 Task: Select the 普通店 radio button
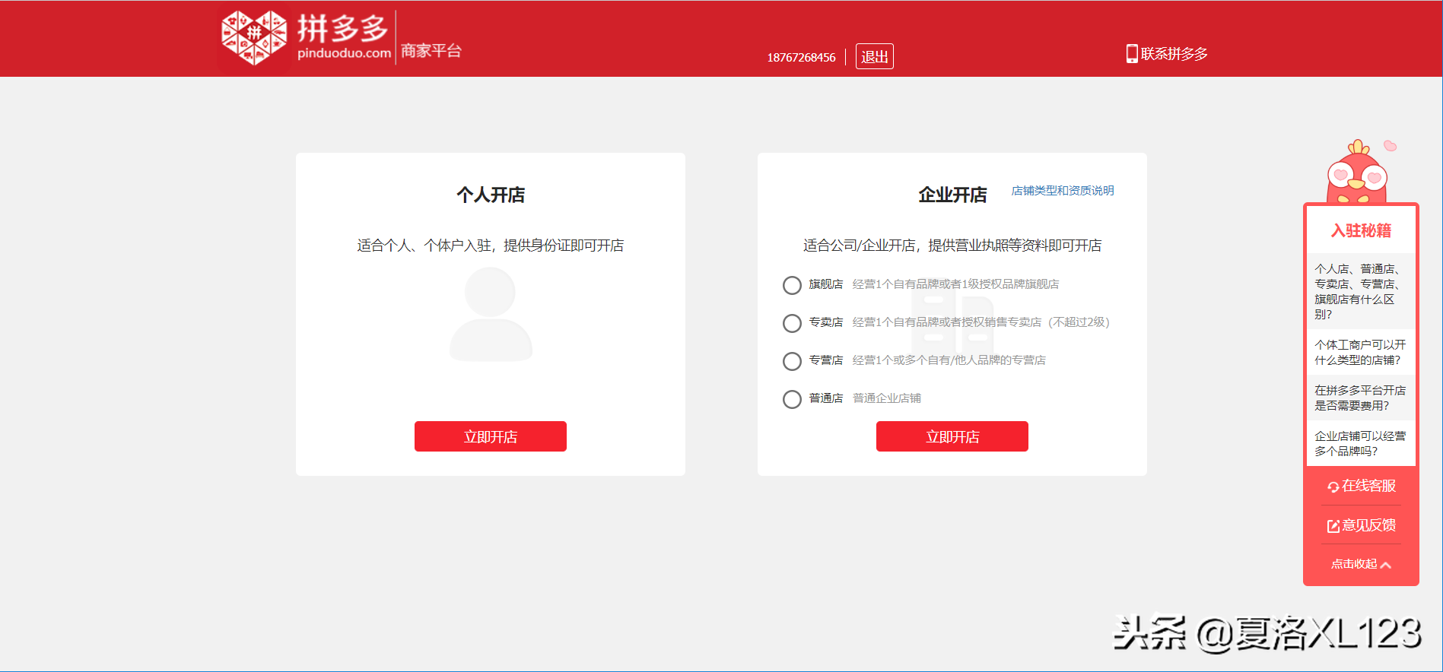point(792,399)
